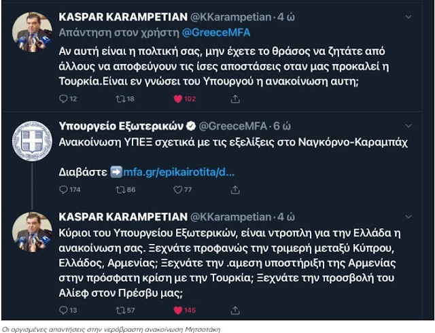Reply to first tweet with 12 replies

[x=64, y=99]
